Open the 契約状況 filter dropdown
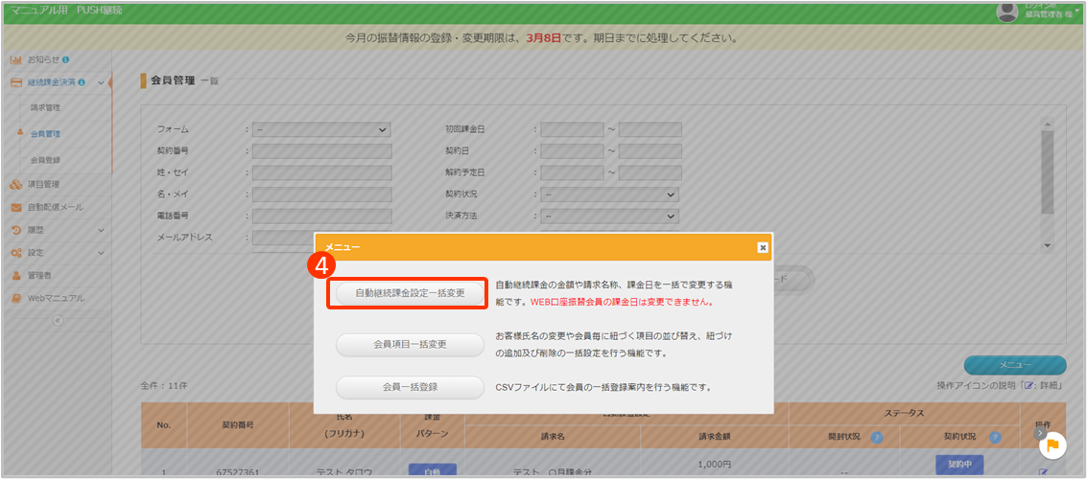This screenshot has width=1087, height=479. click(x=609, y=194)
